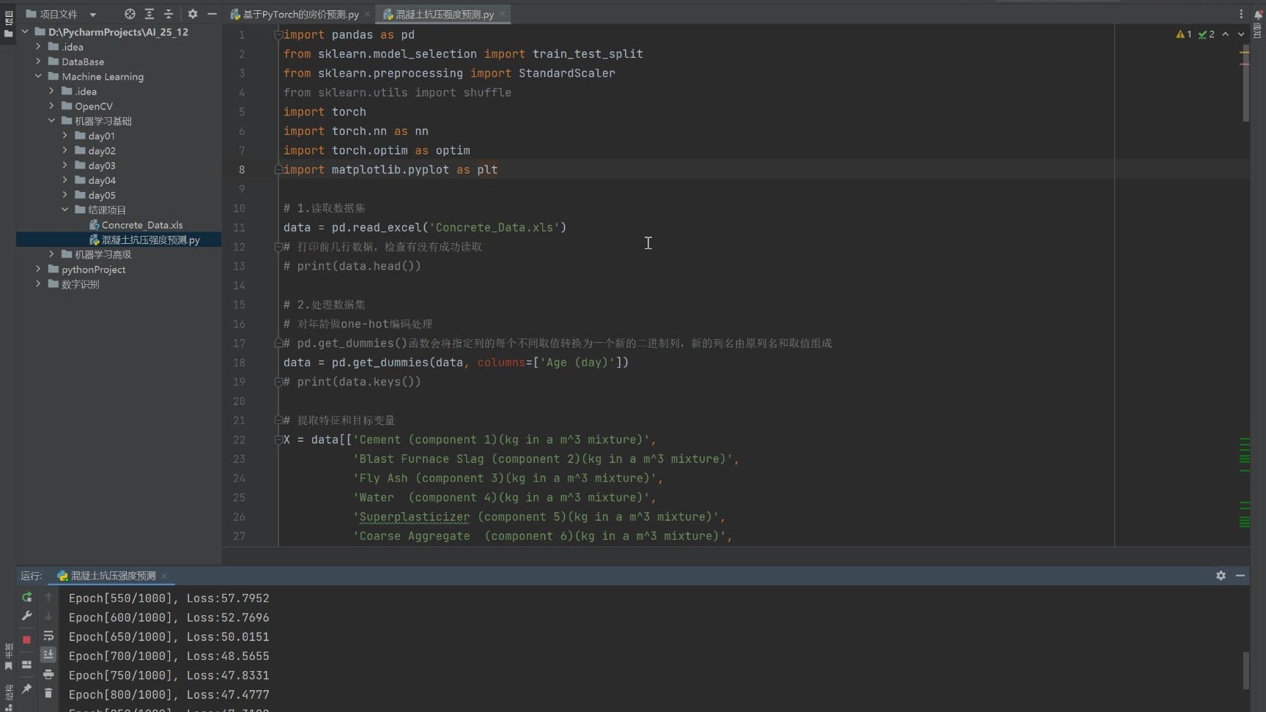Hide the project tool window
The image size is (1266, 712).
[x=212, y=14]
